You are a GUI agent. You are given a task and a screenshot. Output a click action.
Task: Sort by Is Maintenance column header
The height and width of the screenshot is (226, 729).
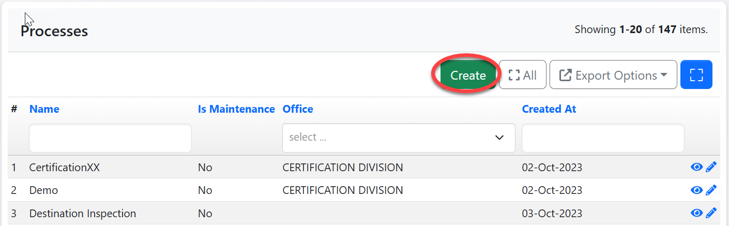click(236, 109)
